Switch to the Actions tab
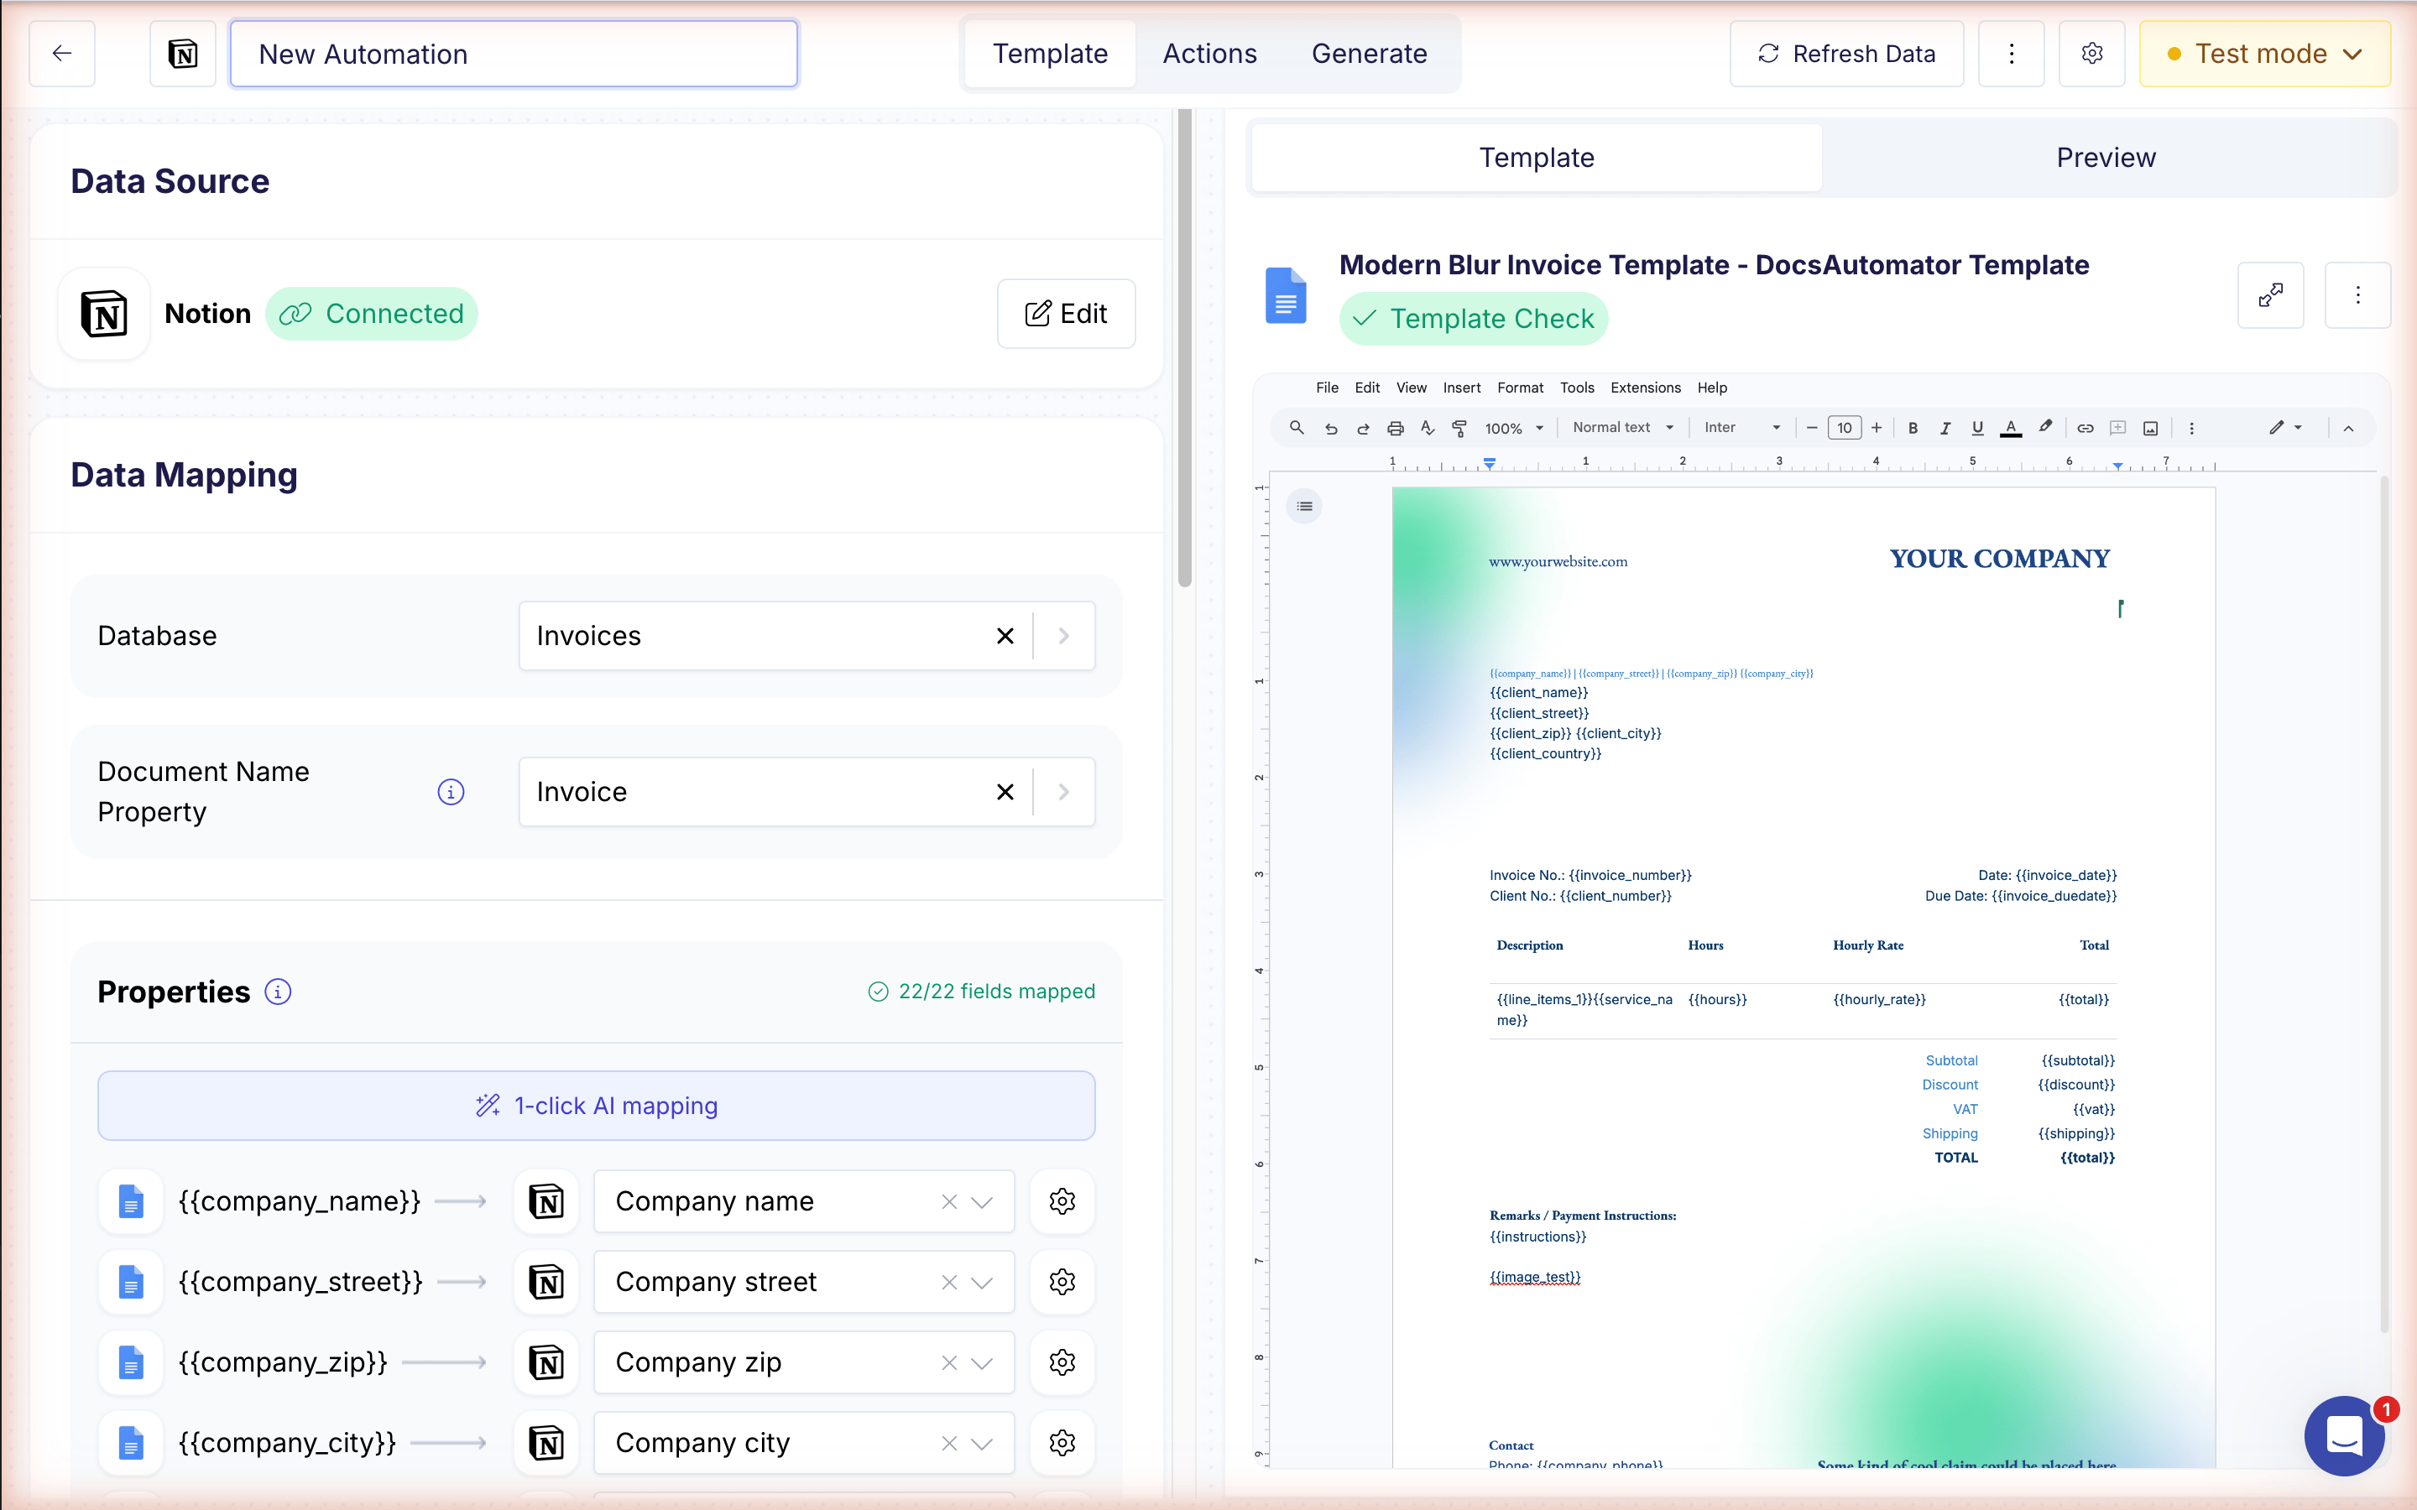2417x1510 pixels. [x=1209, y=54]
